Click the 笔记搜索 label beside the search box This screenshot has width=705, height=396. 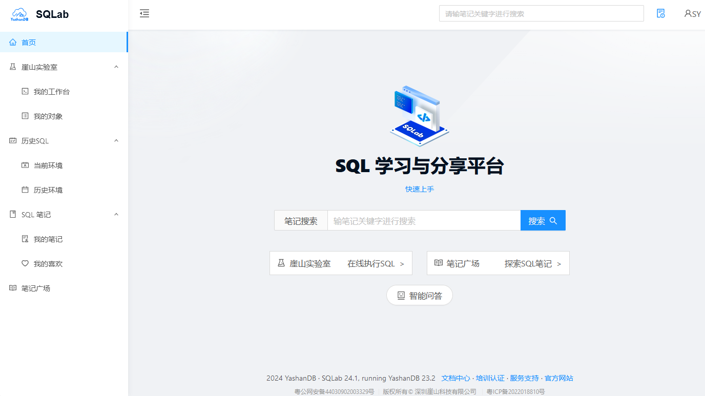301,221
